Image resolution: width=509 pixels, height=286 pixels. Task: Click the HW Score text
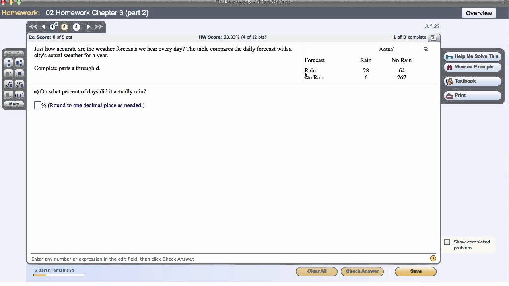[x=233, y=37]
